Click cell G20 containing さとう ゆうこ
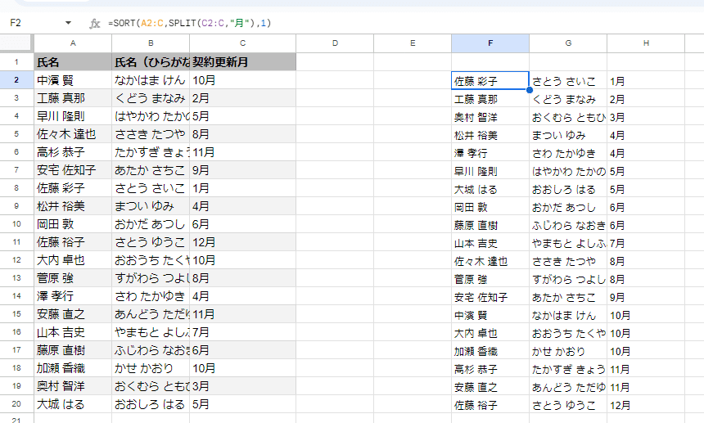Viewport: 704px width, 423px height. click(568, 405)
